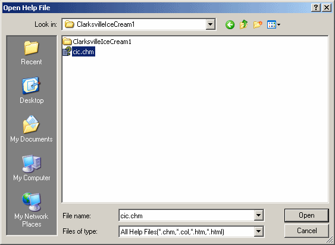This screenshot has width=335, height=245.
Task: Browse to My Documents
Action: 32,129
